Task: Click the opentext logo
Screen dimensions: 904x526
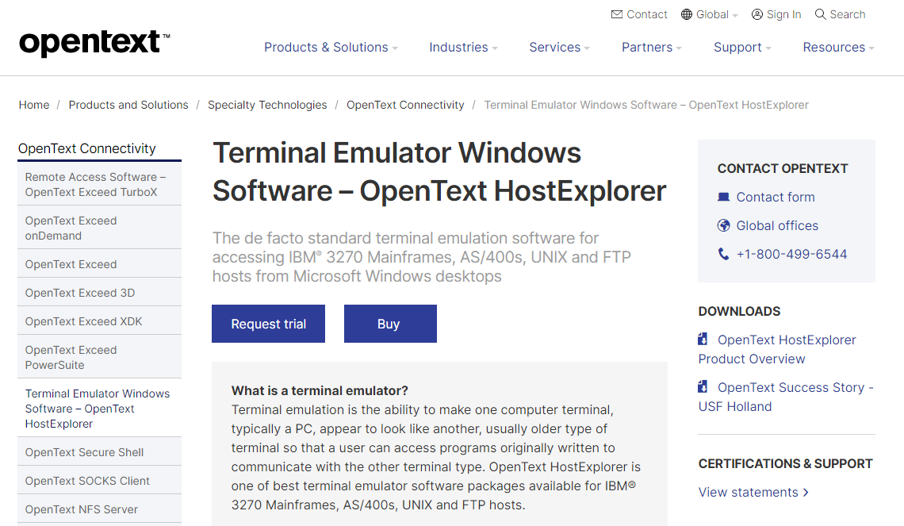Action: [x=94, y=44]
